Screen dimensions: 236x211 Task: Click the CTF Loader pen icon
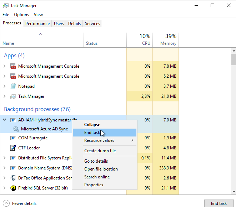[x=13, y=148]
